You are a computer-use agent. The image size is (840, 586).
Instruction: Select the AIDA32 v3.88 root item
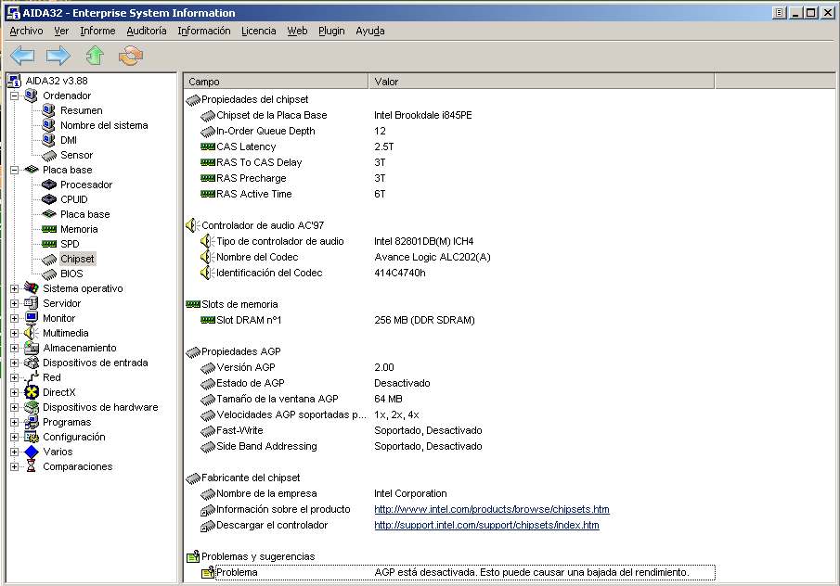click(x=57, y=81)
